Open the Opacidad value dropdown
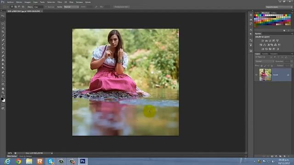294x165 pixels. pos(291,61)
